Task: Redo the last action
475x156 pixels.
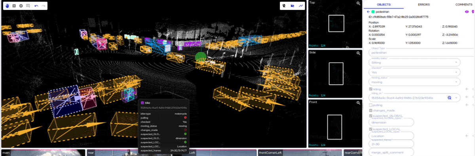Action: (43, 6)
